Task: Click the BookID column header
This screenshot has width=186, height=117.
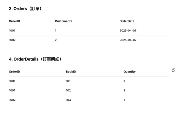Action: point(71,72)
